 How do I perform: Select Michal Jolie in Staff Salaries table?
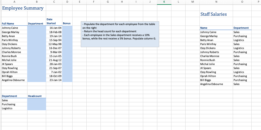216,64
